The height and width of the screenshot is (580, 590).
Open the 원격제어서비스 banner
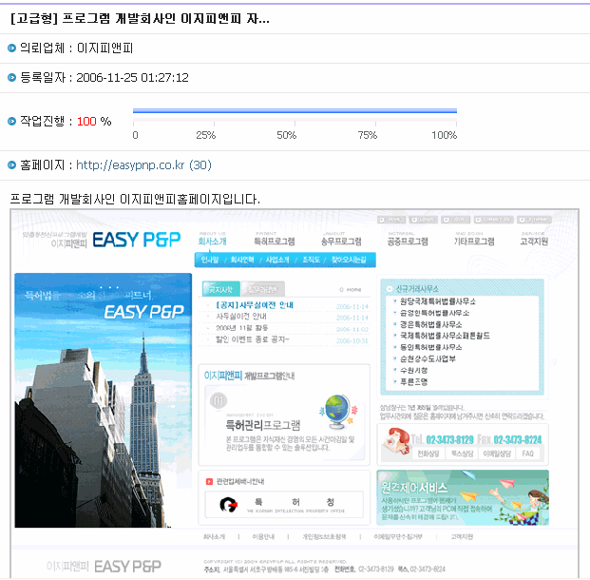(x=462, y=497)
